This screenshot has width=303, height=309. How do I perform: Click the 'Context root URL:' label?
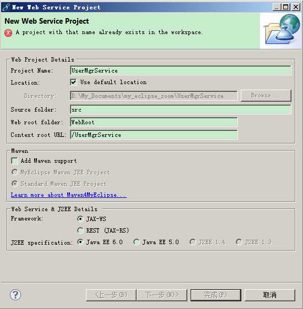point(39,135)
